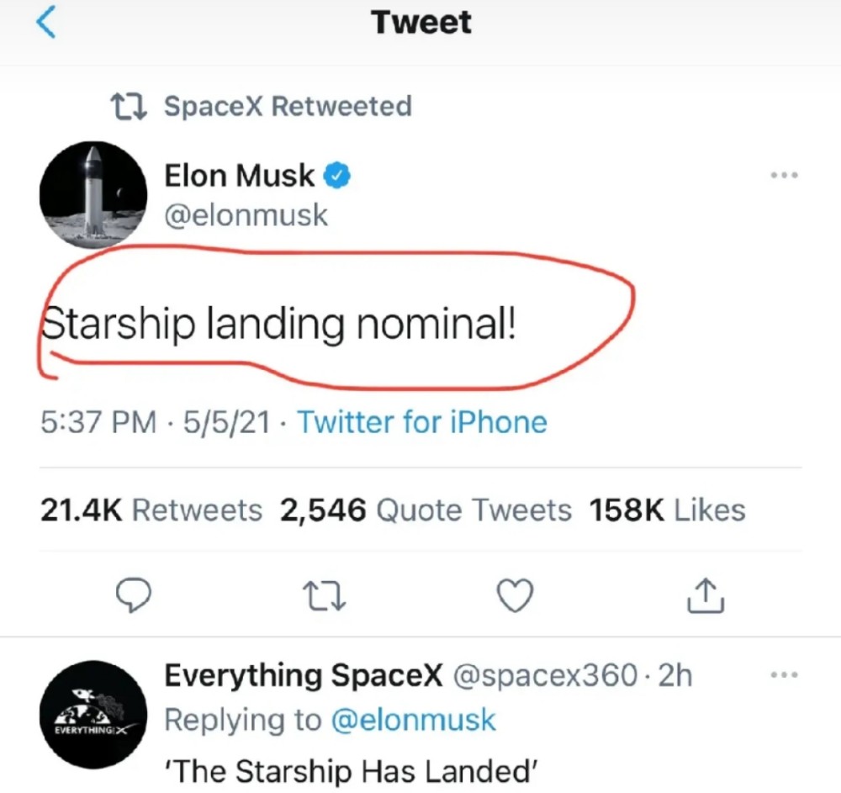Screen dimensions: 841x793
Task: Tap @elonmusk link in Replying to
Action: tap(414, 720)
